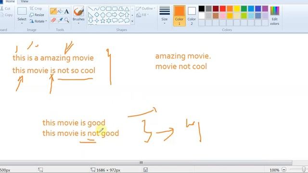Choose the Left arrow shape
308x173 pixels.
[121, 15]
